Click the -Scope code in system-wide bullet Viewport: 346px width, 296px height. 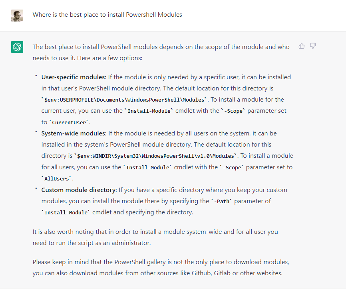pos(232,167)
